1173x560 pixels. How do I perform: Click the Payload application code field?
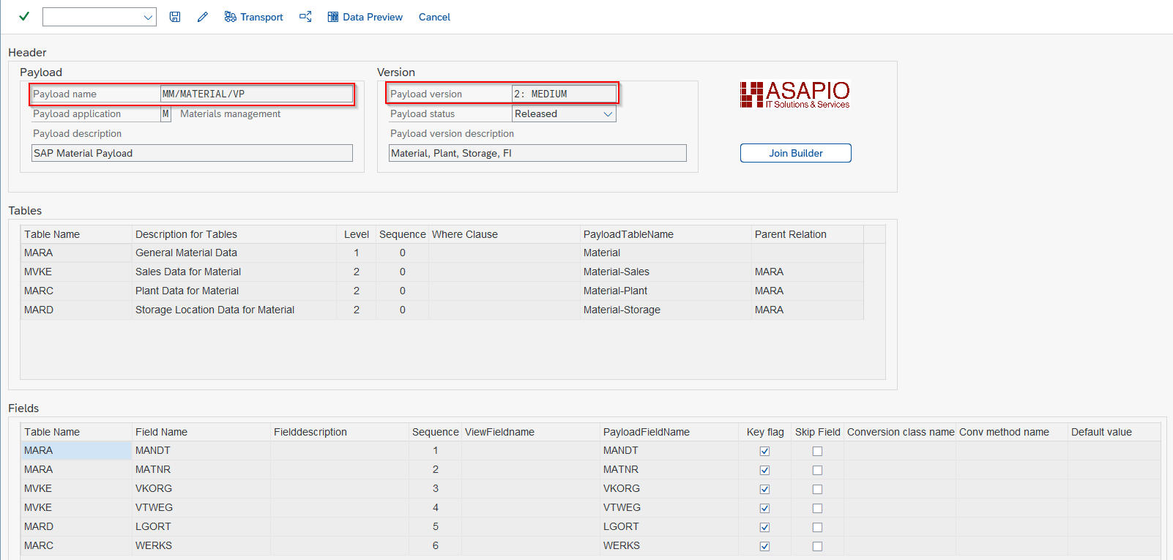tap(165, 113)
